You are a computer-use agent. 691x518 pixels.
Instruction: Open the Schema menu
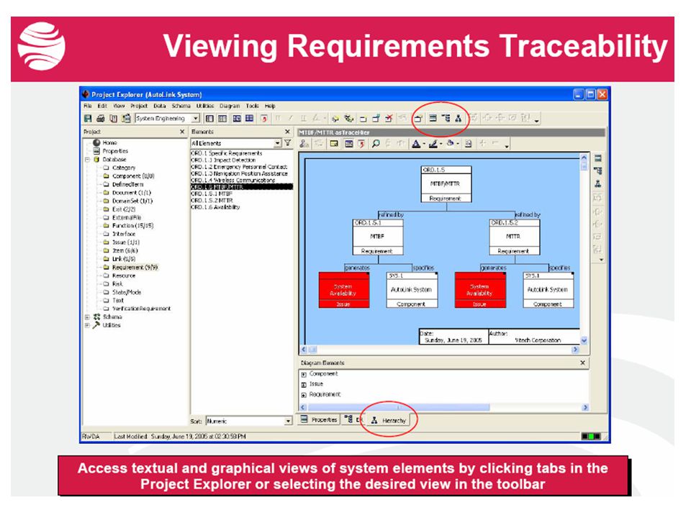(181, 106)
